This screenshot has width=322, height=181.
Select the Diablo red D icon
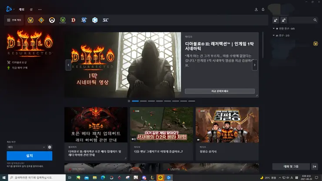73,20
